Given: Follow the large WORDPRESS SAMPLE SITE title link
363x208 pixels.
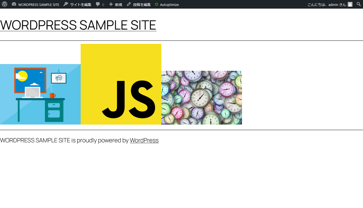Looking at the screenshot, I should click(78, 25).
